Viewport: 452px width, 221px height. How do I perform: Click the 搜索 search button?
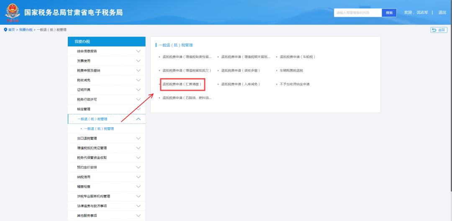point(389,13)
